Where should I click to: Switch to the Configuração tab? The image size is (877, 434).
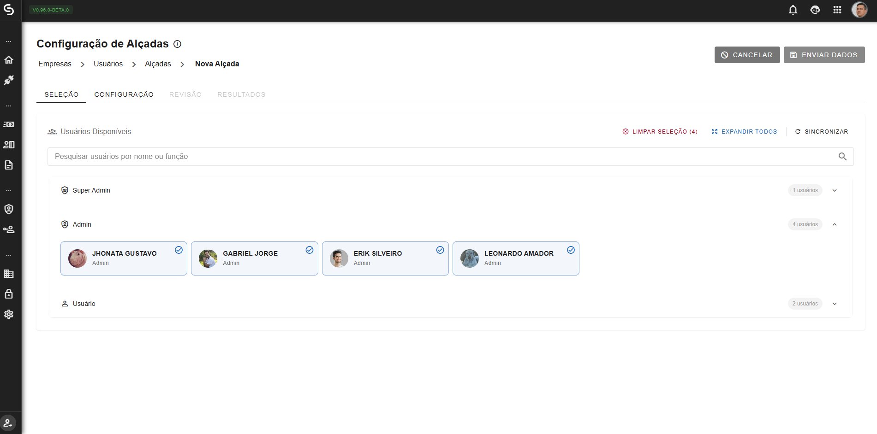click(124, 94)
